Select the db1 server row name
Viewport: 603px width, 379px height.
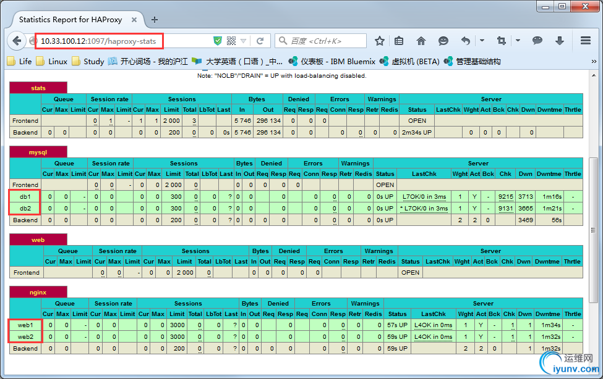pyautogui.click(x=25, y=197)
